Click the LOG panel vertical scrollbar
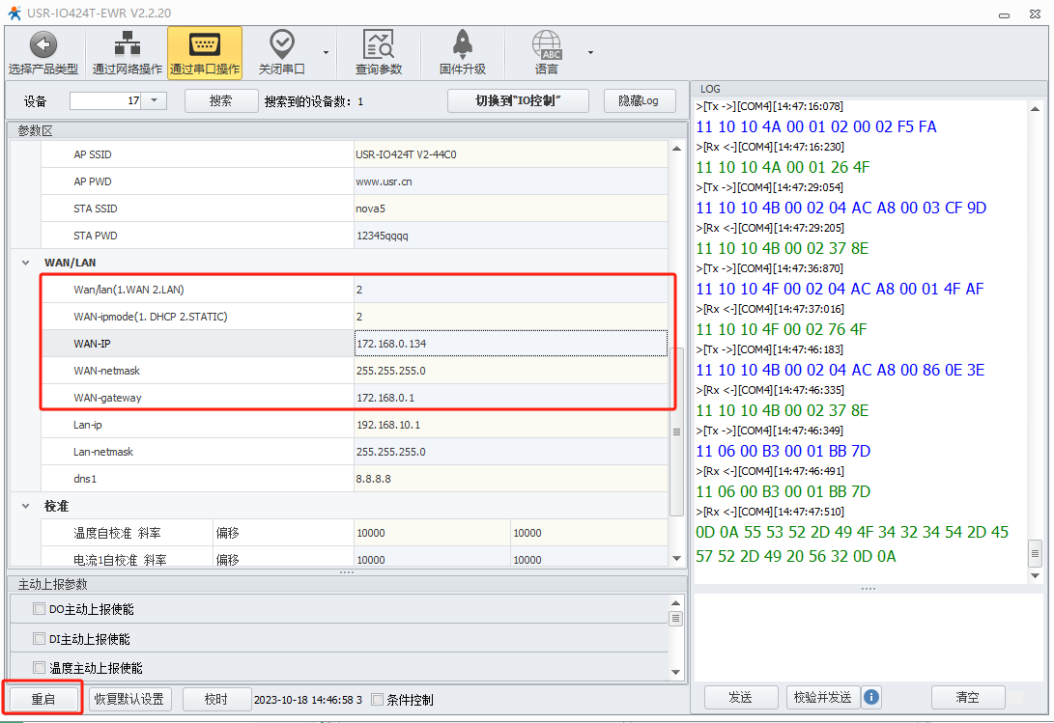This screenshot has width=1054, height=723. tap(1036, 552)
